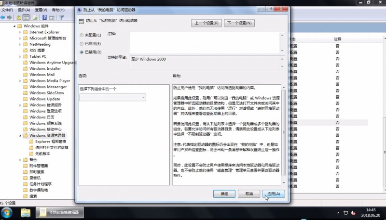
Task: Toggle the show/hide console tree icon
Action: point(26,17)
